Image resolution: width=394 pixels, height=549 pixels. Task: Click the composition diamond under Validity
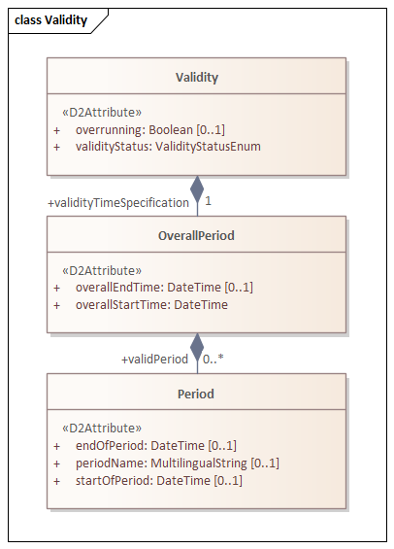coord(197,189)
